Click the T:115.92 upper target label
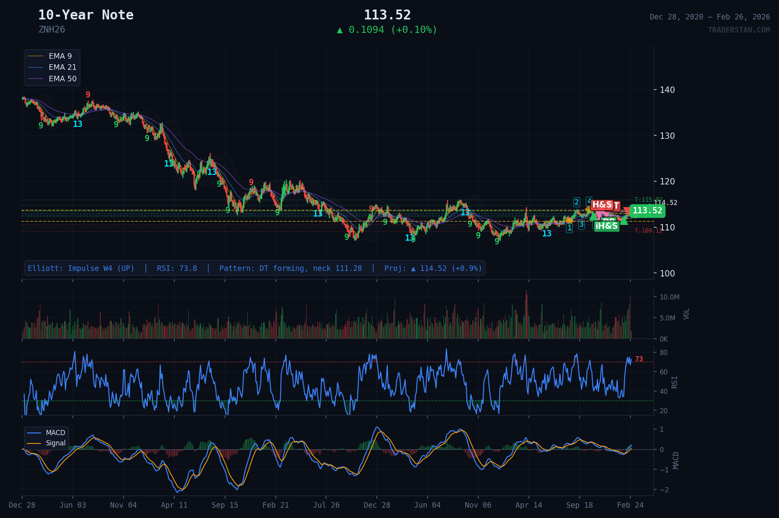Screen dimensions: 779x518 (648, 200)
